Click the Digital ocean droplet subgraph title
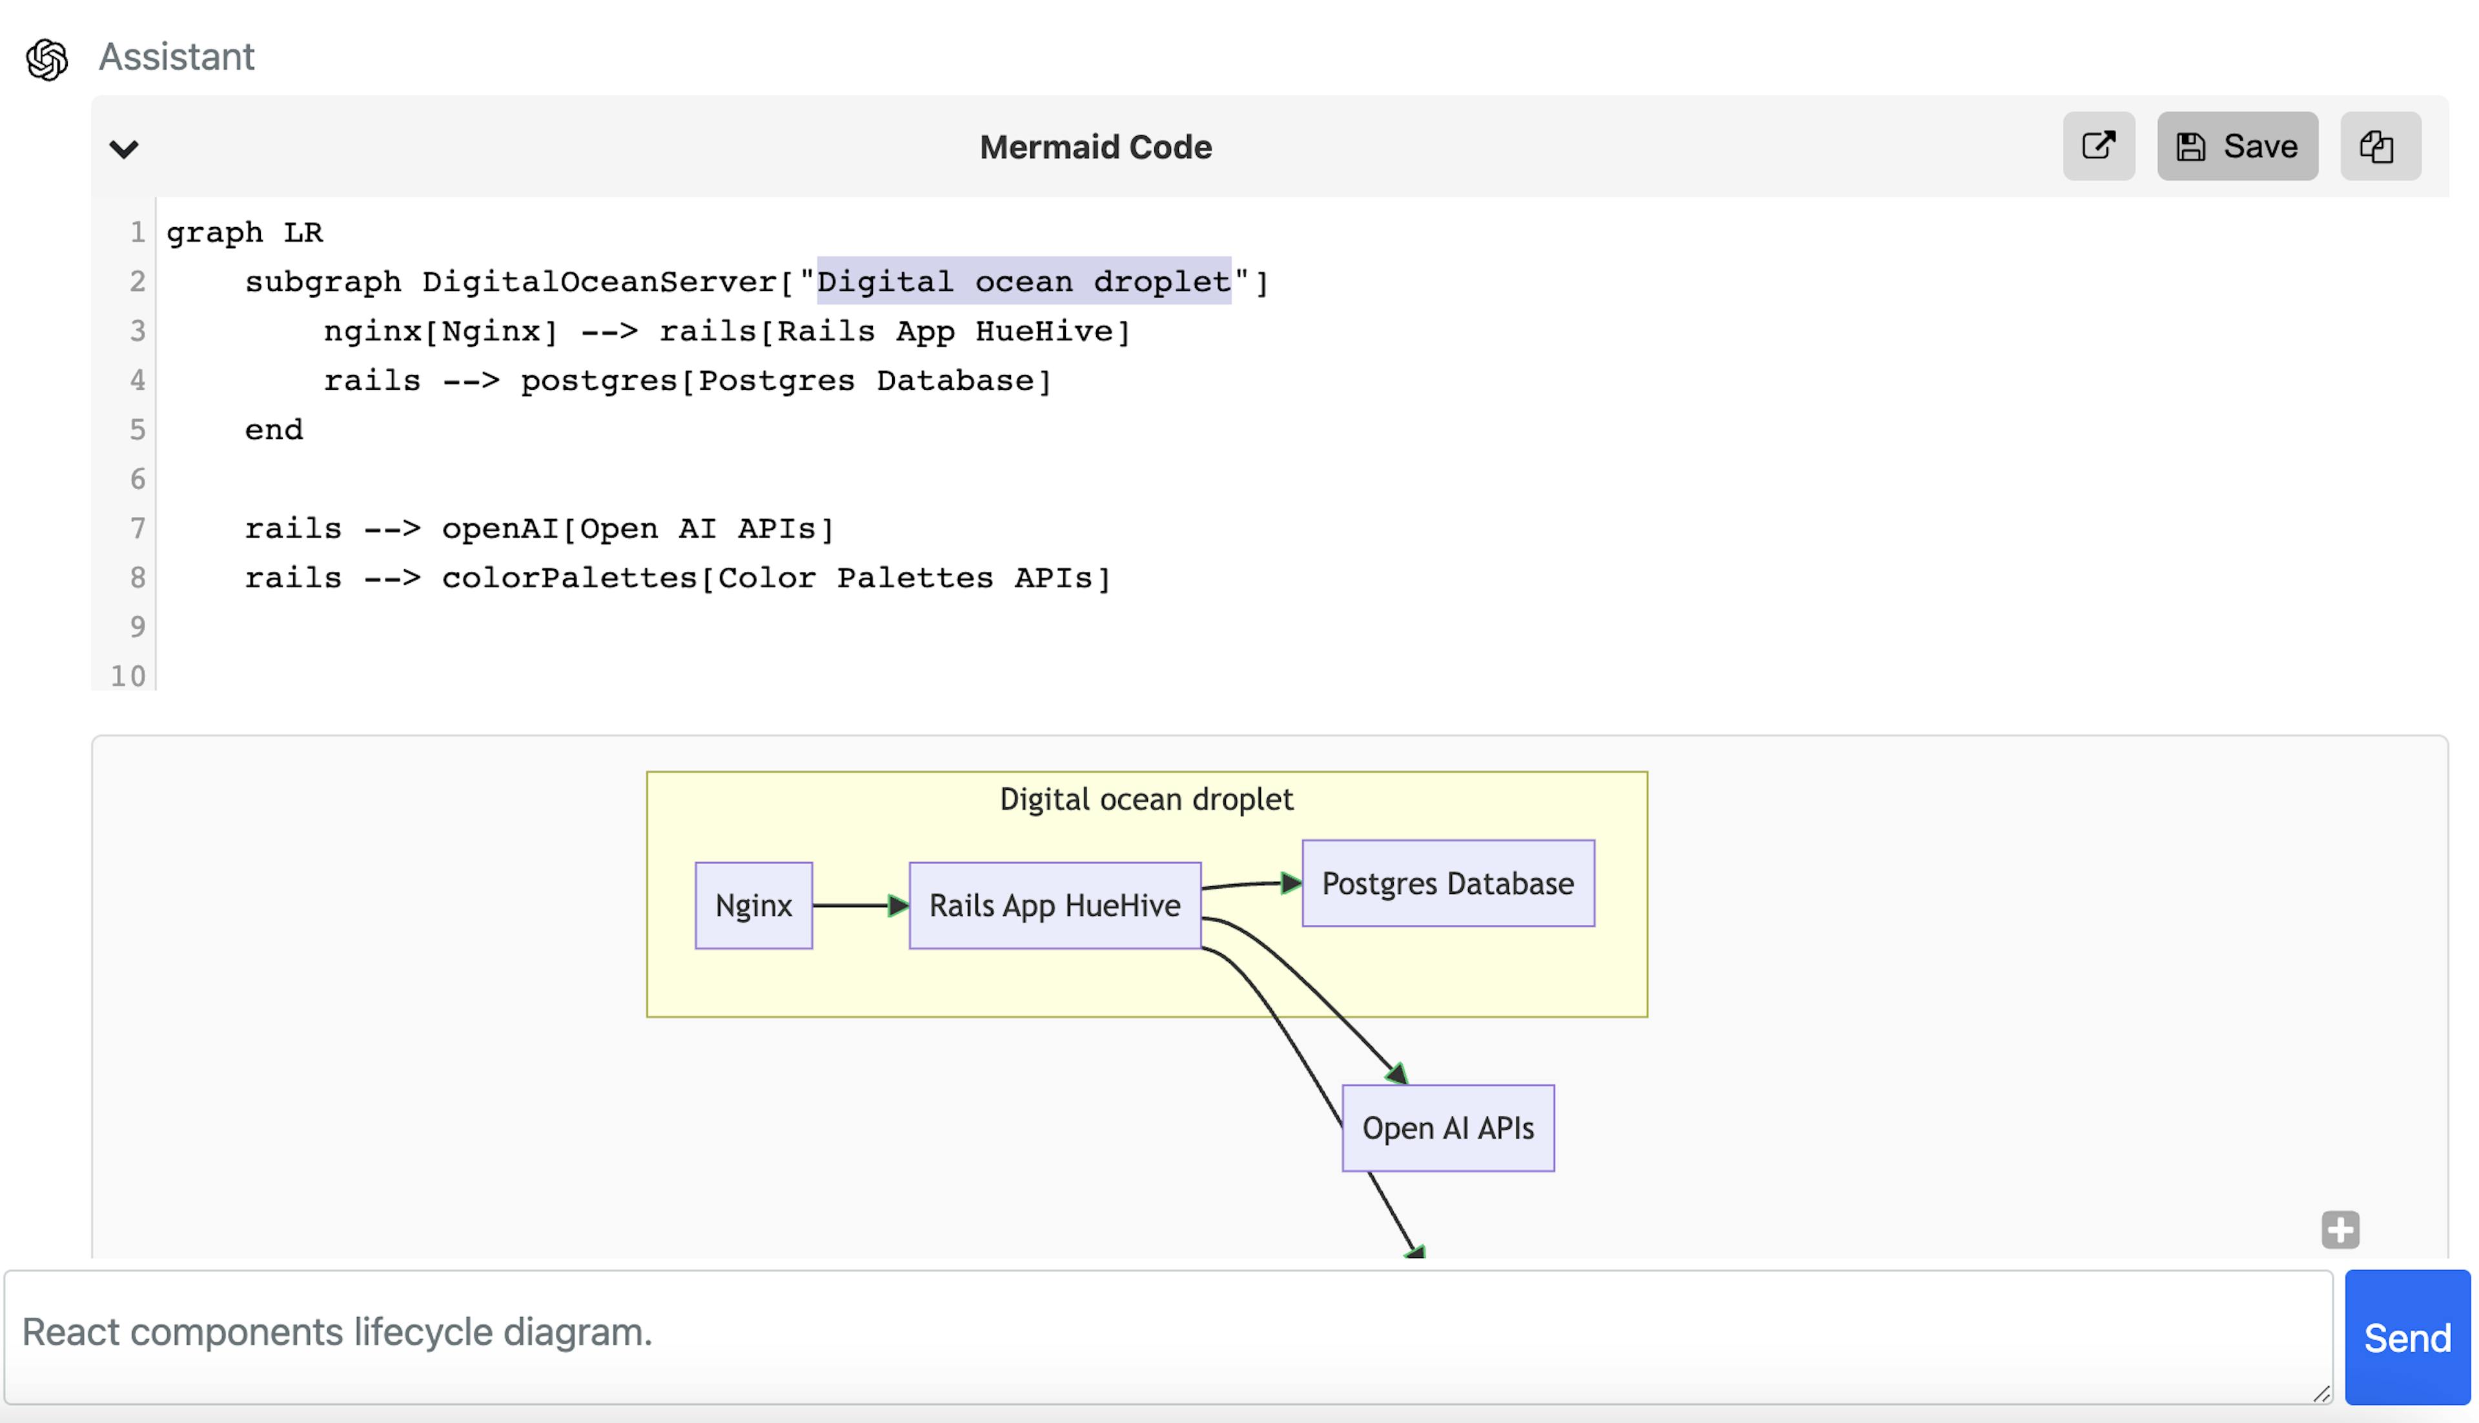The height and width of the screenshot is (1423, 2479). pos(1146,800)
